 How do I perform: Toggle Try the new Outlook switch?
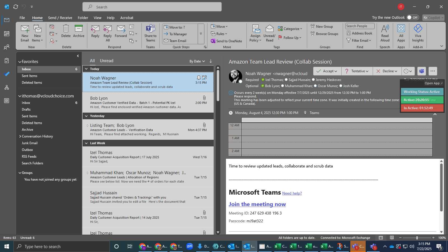coord(412,17)
